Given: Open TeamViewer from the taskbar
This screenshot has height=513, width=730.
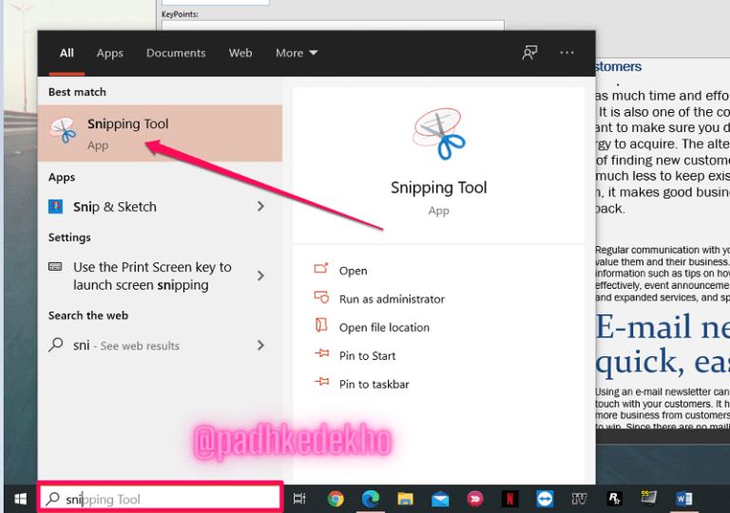Looking at the screenshot, I should (x=545, y=499).
